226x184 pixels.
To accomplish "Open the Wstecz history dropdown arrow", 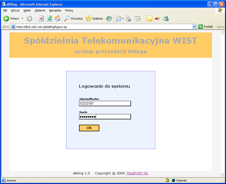I will (22, 19).
